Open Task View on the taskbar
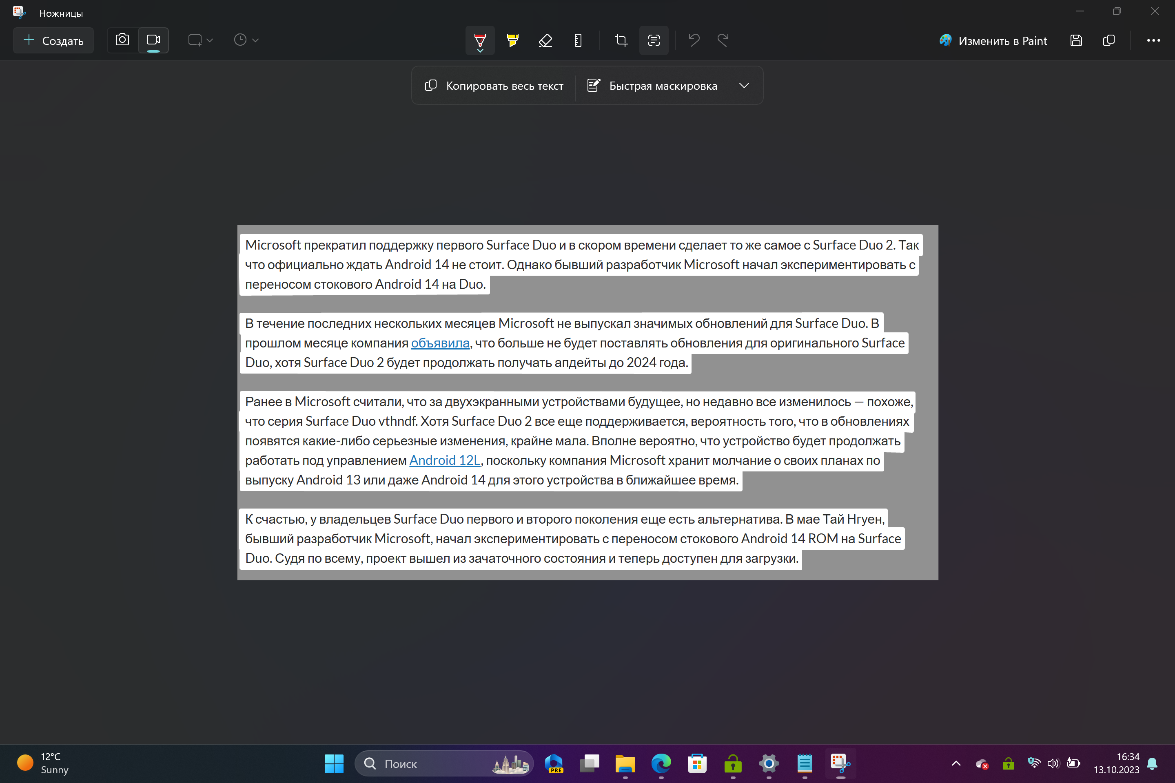The width and height of the screenshot is (1175, 783). coord(590,763)
